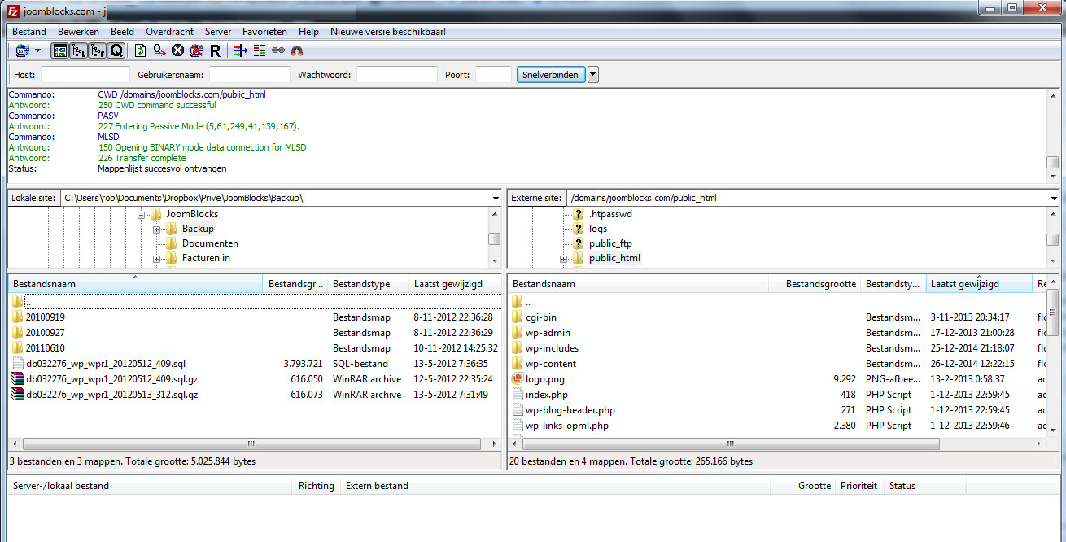The height and width of the screenshot is (542, 1066).
Task: Sort remote files by Laatst gewijzigd
Action: 980,284
